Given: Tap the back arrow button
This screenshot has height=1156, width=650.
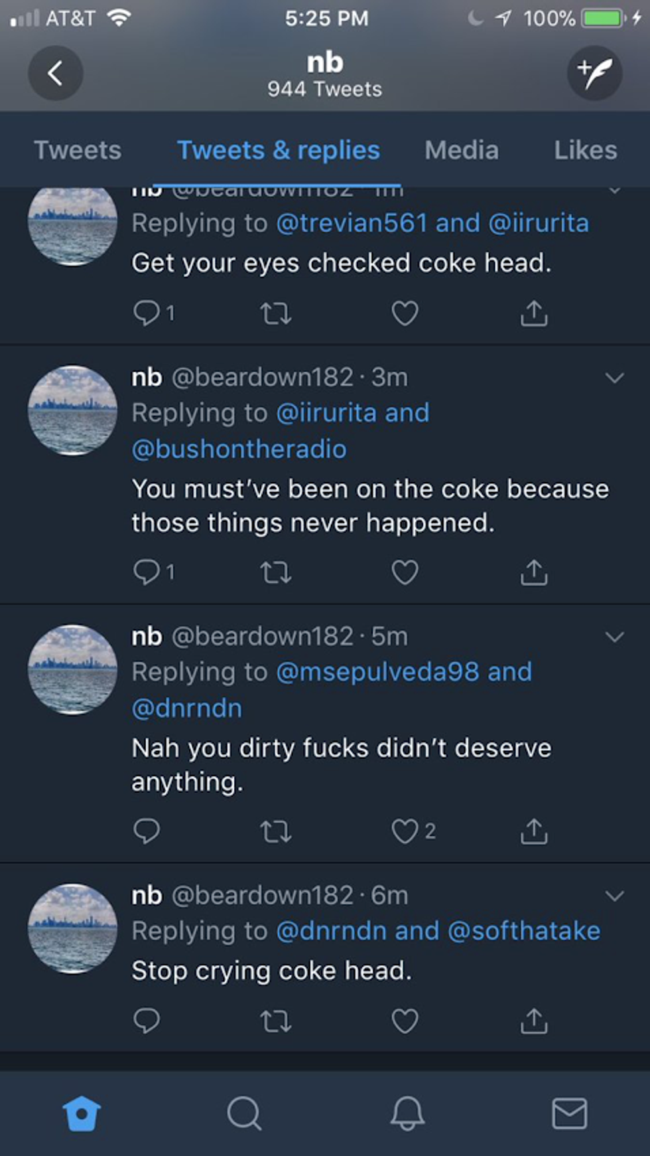Looking at the screenshot, I should [56, 73].
